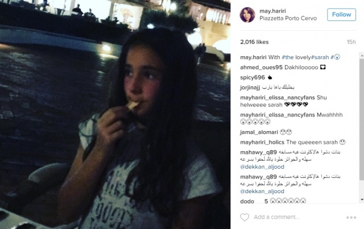Open jamal_alomari commenter profile
Screen dimensions: 364x229
coord(259,132)
